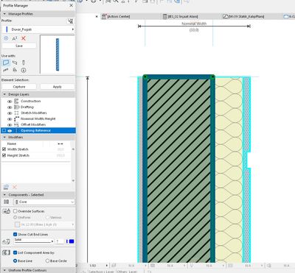Click the cut end lines icon

tap(6, 241)
